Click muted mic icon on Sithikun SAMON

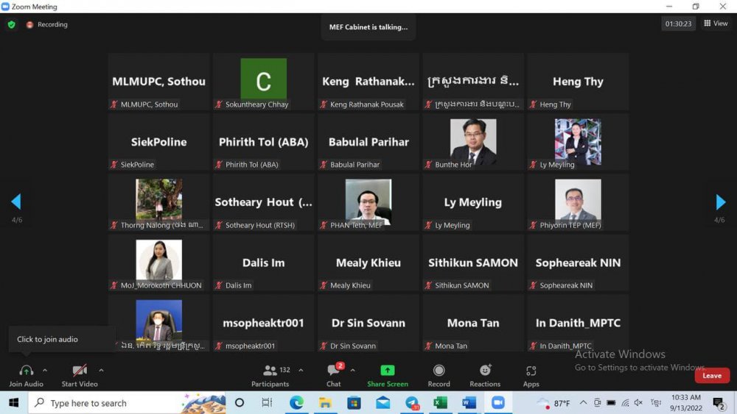click(428, 285)
